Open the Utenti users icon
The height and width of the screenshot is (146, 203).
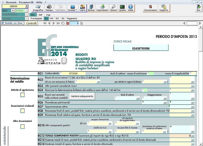[x=82, y=8]
